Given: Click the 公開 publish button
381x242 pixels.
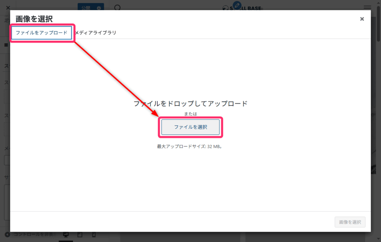Looking at the screenshot, I should [x=86, y=7].
